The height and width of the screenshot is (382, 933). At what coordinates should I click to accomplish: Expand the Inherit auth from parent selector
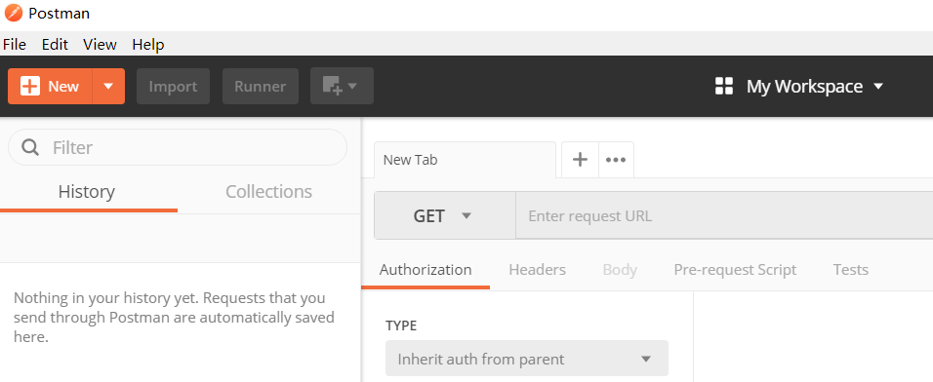tap(527, 359)
